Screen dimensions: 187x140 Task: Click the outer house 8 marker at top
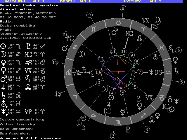coord(123,8)
